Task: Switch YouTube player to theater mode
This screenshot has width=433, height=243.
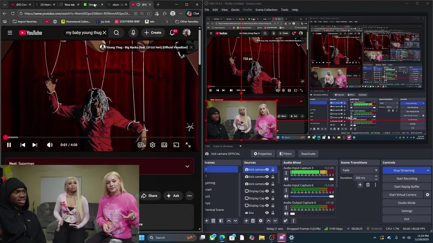Action: click(x=164, y=145)
